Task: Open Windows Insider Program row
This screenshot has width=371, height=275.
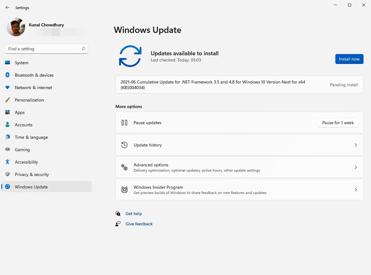Action: [239, 190]
